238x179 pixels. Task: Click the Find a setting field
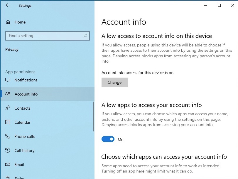pyautogui.click(x=48, y=36)
